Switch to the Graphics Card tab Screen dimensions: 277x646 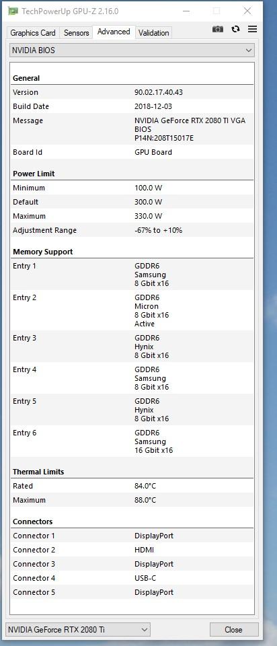[33, 32]
